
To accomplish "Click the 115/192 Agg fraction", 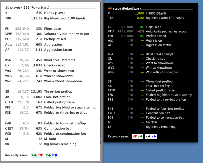I will 22,45.
